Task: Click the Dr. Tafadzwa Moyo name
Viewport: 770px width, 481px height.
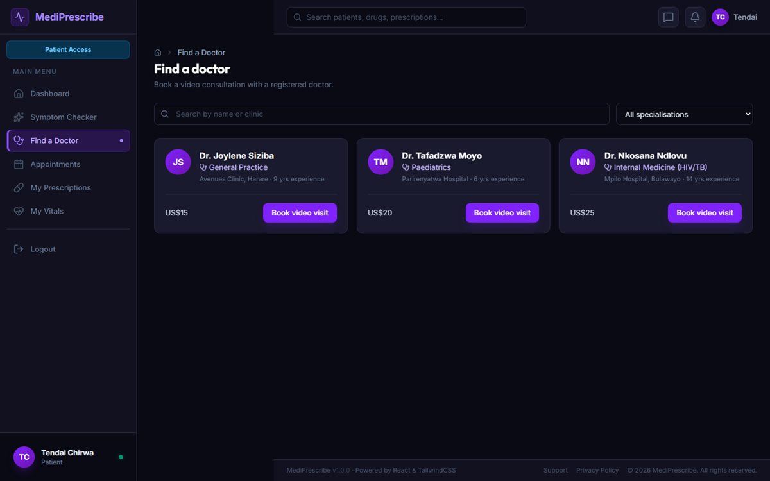Action: pos(442,156)
